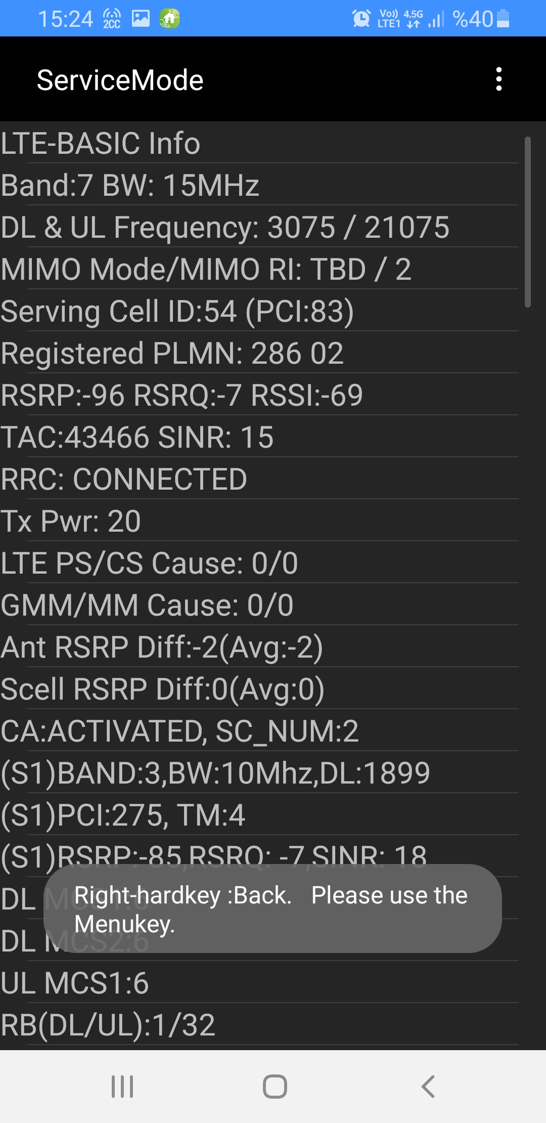Select the Band:7 BW: 15MHz row
Viewport: 546px width, 1123px height.
[259, 185]
